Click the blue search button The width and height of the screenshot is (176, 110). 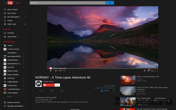point(110,3)
